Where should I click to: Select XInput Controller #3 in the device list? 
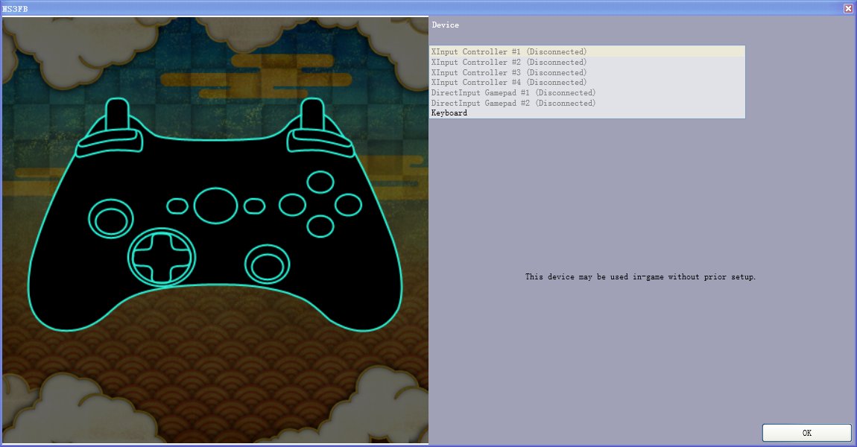509,72
